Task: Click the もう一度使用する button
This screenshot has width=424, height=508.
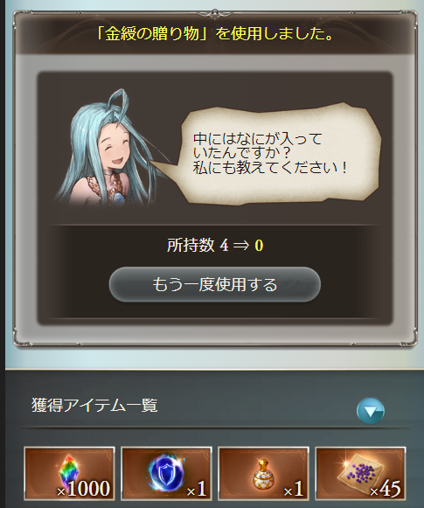Action: [x=215, y=285]
